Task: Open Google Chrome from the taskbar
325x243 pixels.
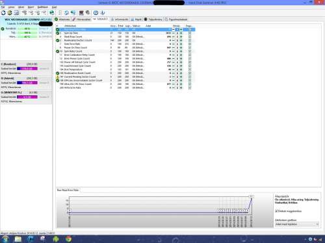Action: [69, 239]
